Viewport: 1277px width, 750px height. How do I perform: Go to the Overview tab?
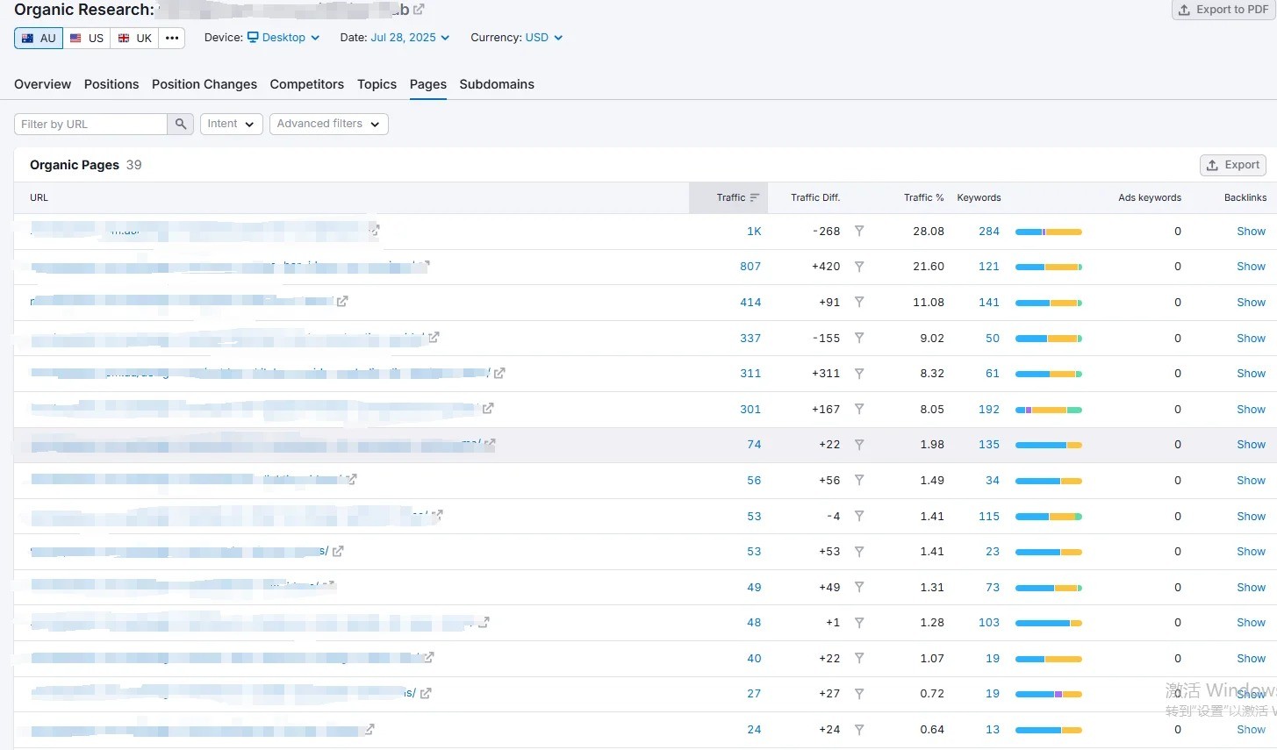[43, 84]
